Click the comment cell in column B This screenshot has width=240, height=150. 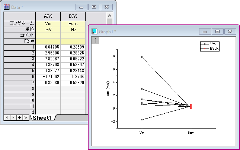73,36
